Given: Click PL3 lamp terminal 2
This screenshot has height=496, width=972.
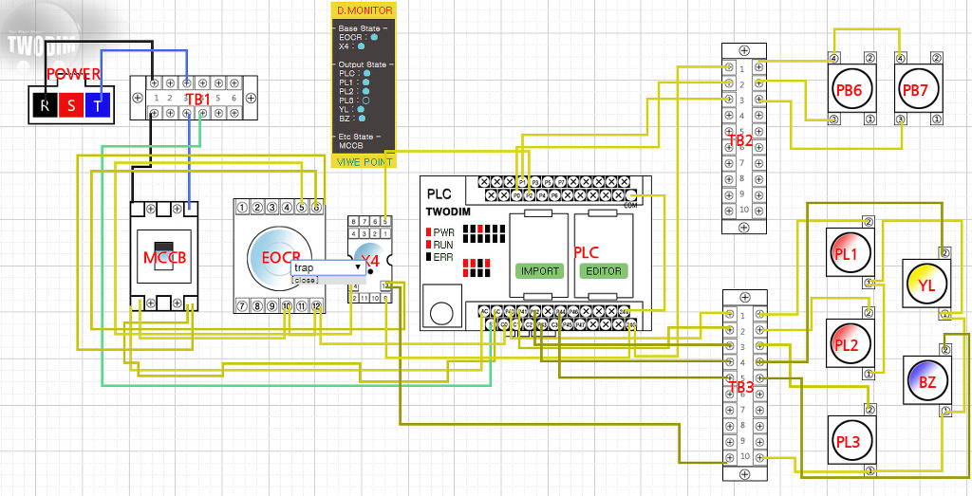Looking at the screenshot, I should [x=869, y=410].
